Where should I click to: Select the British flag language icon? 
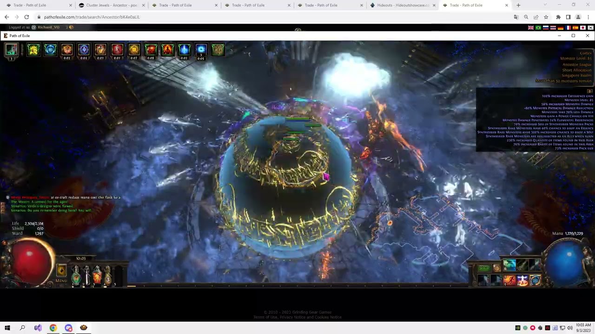pyautogui.click(x=530, y=28)
